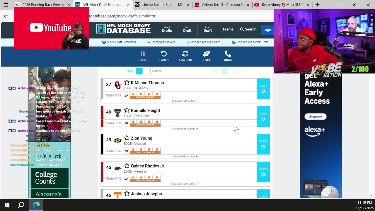Open the Windows Start menu

(7, 205)
